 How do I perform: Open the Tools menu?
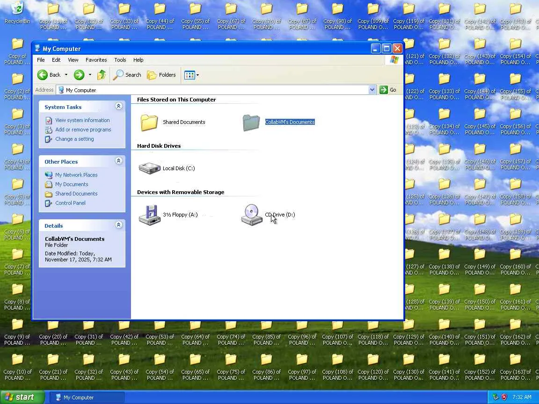coord(120,60)
